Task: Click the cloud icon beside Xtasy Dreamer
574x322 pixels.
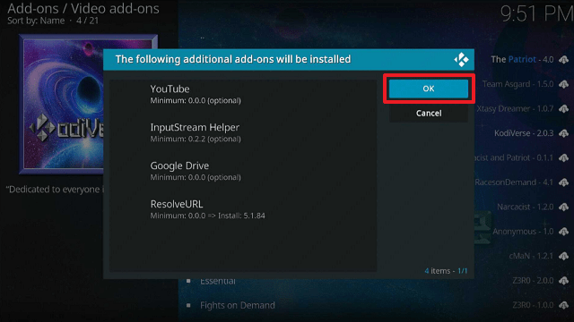Action: (x=564, y=108)
